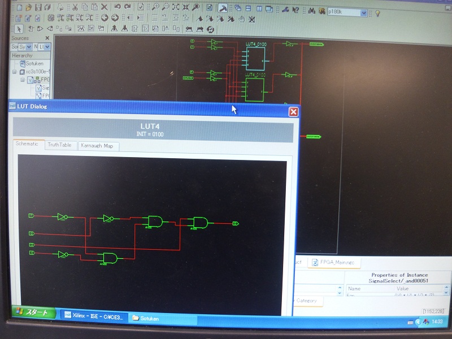Image resolution: width=452 pixels, height=339 pixels.
Task: Collapse the xc3s100e device tree node
Action: [x=15, y=72]
